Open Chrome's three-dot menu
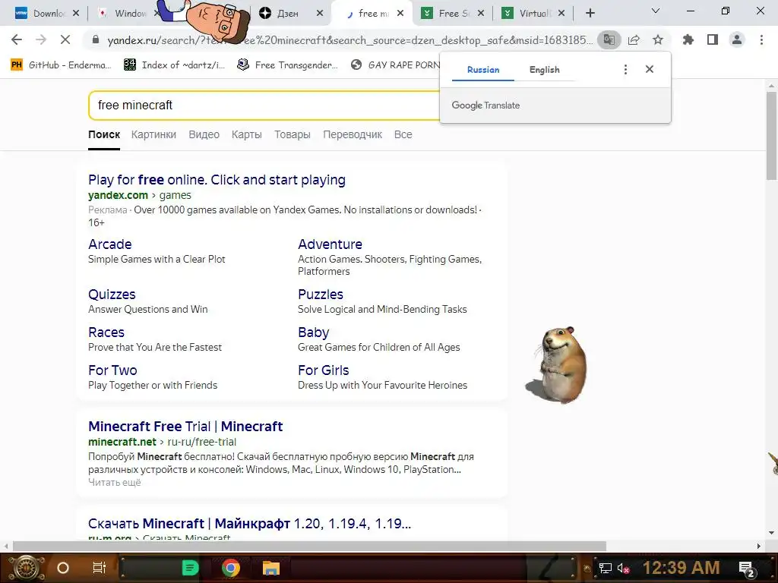The height and width of the screenshot is (583, 778). [x=761, y=39]
